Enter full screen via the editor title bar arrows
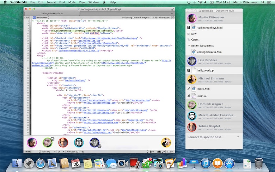Image resolution: width=275 pixels, height=172 pixels. [x=173, y=9]
